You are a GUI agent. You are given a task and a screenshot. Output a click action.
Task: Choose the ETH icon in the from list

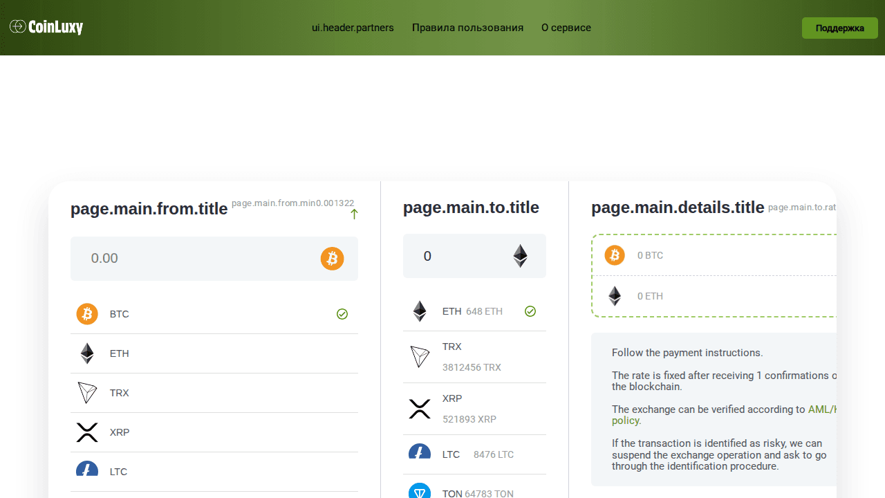coord(87,353)
